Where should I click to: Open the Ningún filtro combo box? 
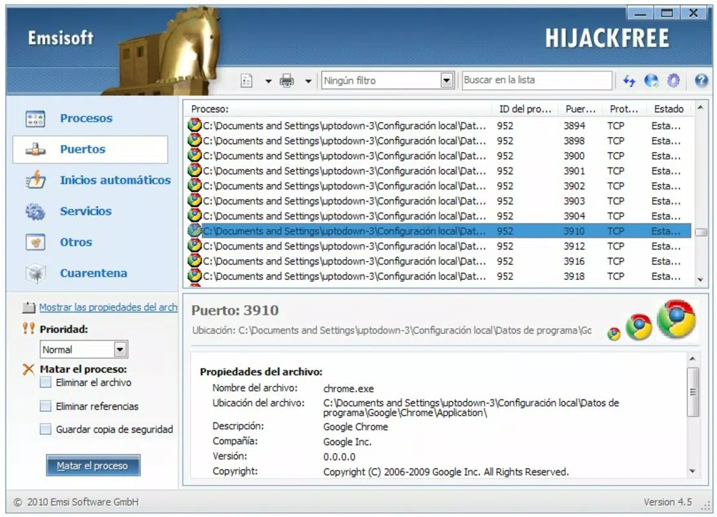click(x=388, y=81)
